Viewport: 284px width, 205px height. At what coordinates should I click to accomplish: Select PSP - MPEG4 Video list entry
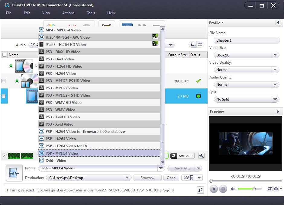point(99,153)
